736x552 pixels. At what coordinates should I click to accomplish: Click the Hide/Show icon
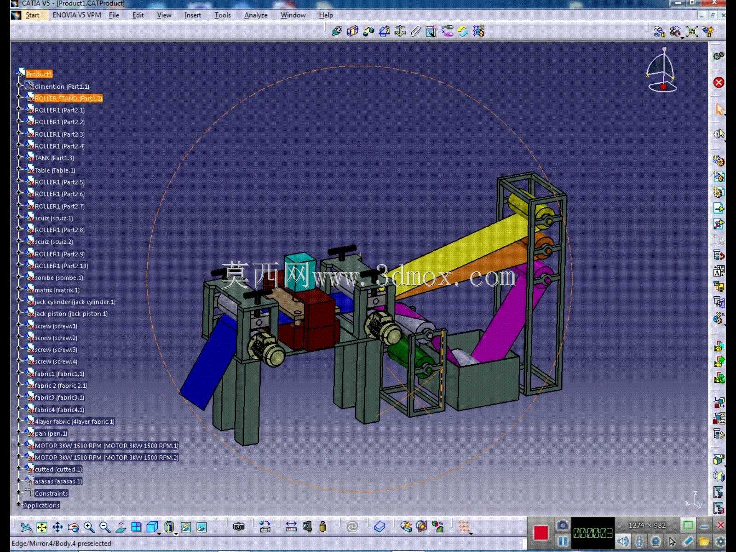[x=186, y=527]
